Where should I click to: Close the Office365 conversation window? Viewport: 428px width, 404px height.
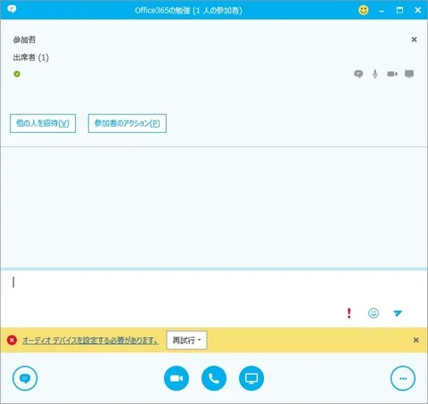(x=418, y=11)
